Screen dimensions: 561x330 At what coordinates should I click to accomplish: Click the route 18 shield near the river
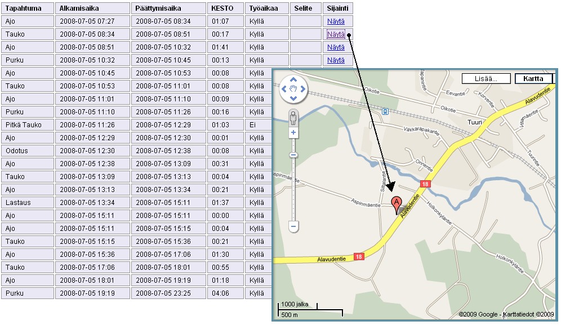tap(425, 184)
